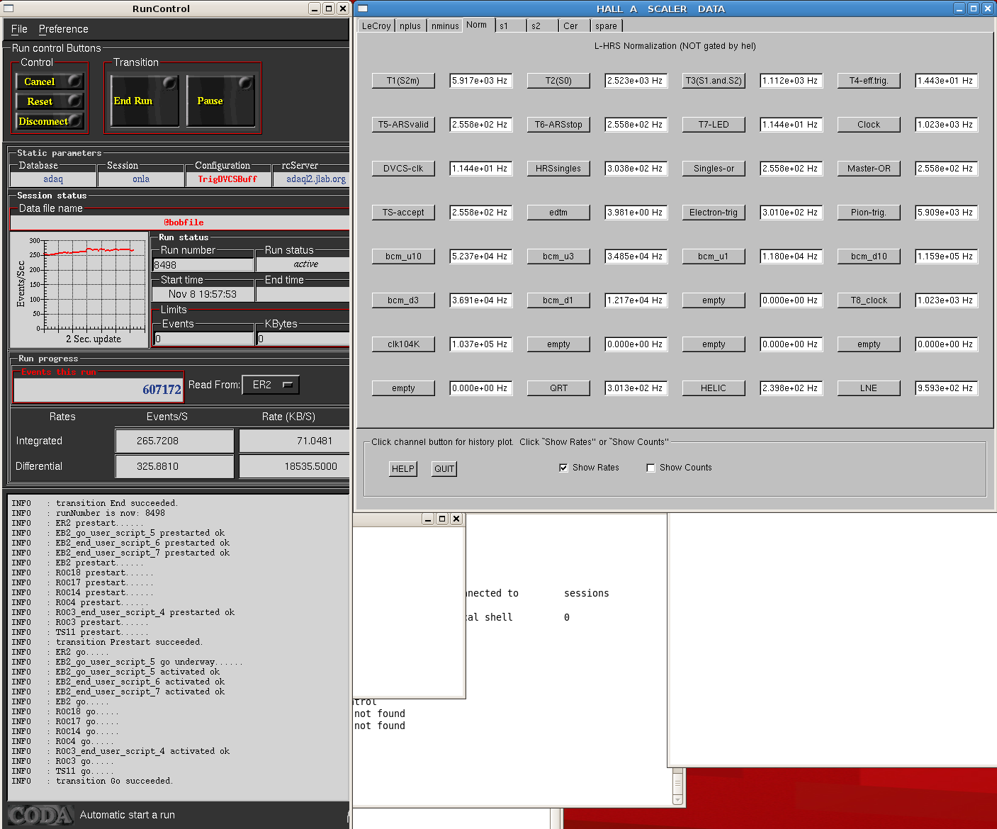
Task: Click the bcm_u10 channel button
Action: click(403, 256)
